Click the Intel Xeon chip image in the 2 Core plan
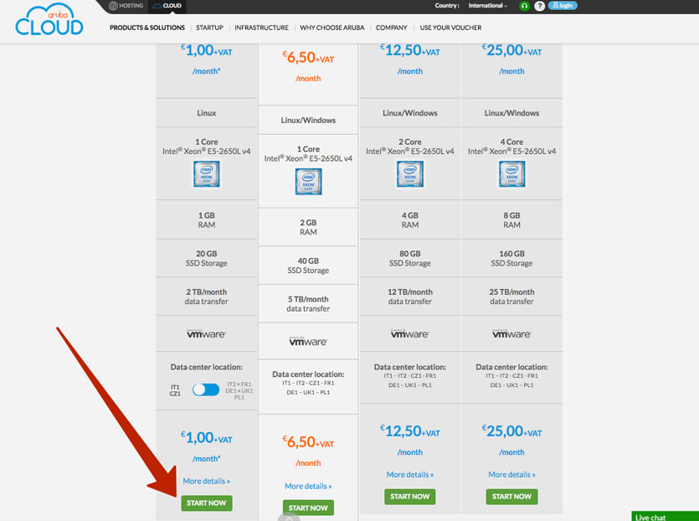Viewport: 699px width, 521px height. tap(409, 174)
